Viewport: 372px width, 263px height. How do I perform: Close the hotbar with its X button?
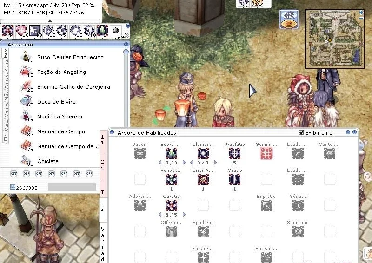128,26
